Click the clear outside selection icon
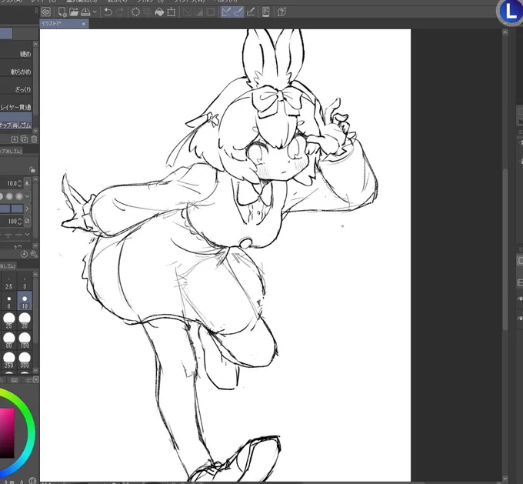Viewport: 523px width, 484px height. 147,12
